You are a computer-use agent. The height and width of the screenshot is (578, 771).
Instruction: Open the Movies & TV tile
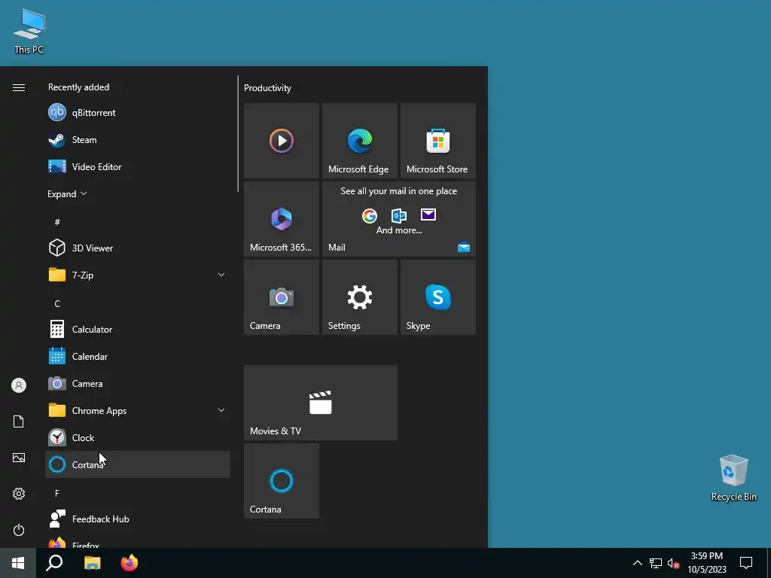point(321,403)
